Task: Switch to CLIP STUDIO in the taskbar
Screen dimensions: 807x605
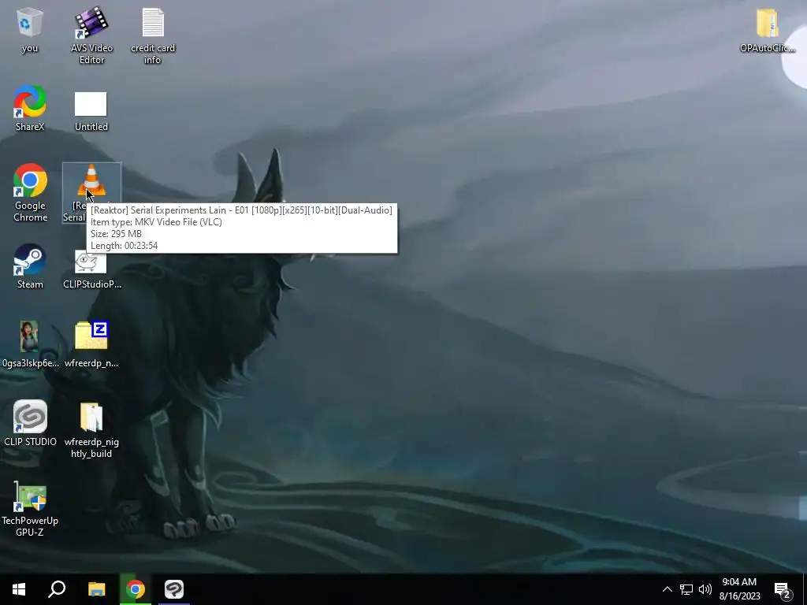Action: point(174,589)
